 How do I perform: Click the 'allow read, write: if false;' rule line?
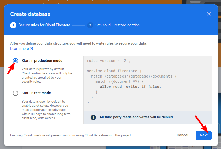click(131, 87)
